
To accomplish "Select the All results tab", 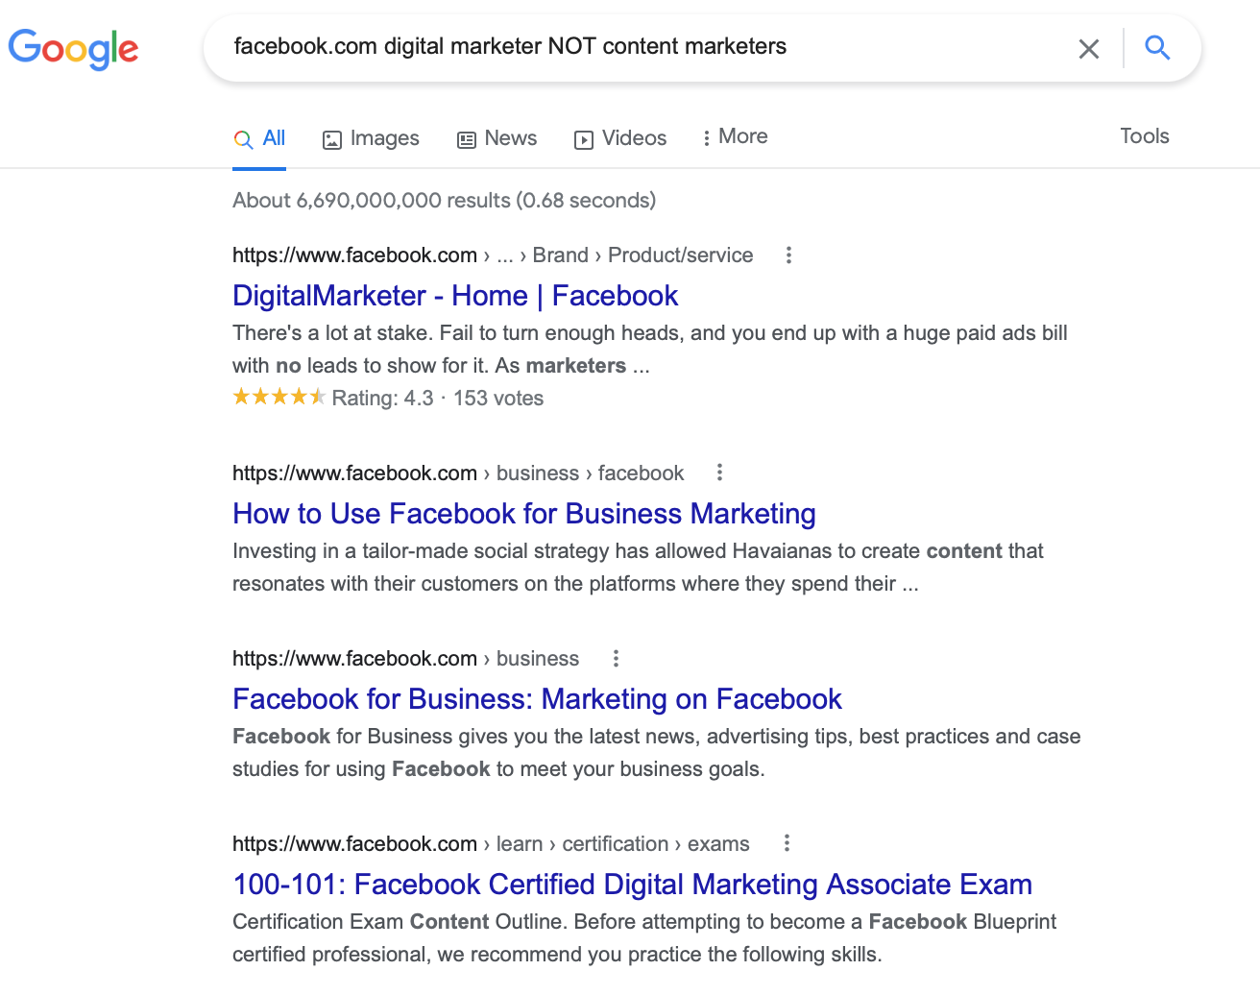I will pos(260,138).
